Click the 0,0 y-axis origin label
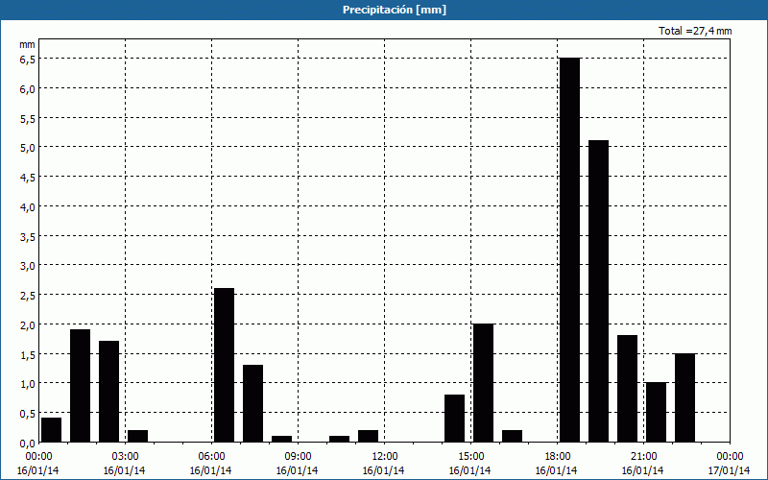Screen dimensions: 768x480 (28, 444)
